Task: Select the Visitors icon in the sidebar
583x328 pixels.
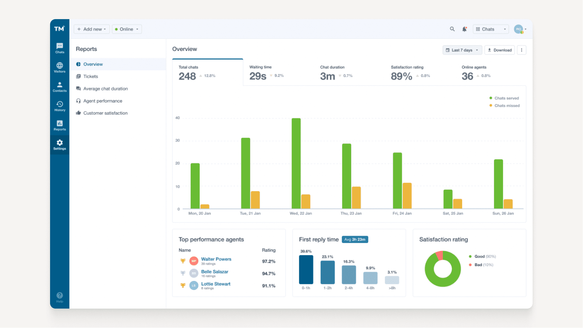Action: (x=59, y=67)
